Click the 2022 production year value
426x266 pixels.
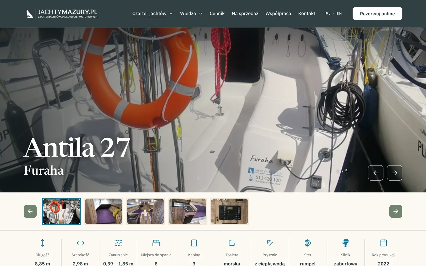383,264
